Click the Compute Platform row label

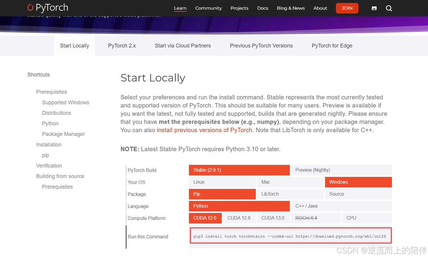pos(147,218)
